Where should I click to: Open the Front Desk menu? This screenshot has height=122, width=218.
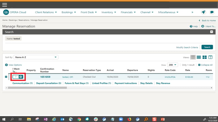click(89, 12)
